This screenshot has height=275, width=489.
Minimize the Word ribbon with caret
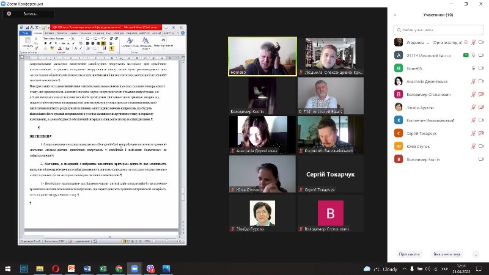point(178,33)
